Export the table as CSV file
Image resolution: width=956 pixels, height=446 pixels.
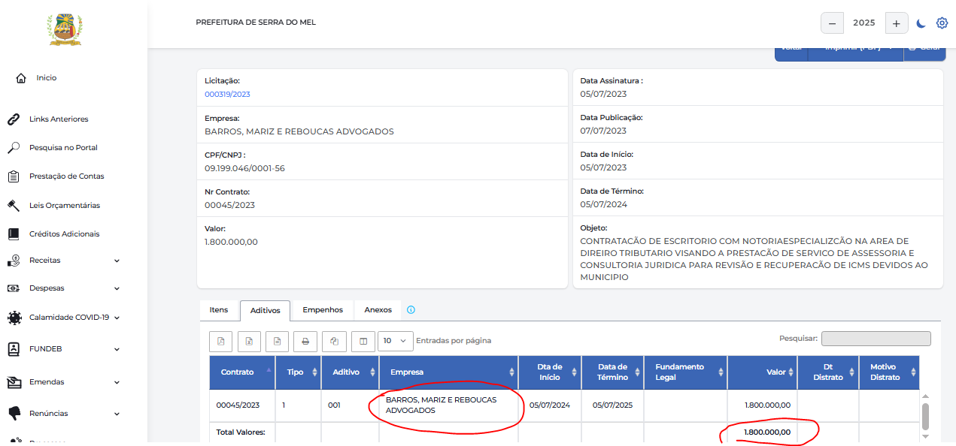coord(277,341)
